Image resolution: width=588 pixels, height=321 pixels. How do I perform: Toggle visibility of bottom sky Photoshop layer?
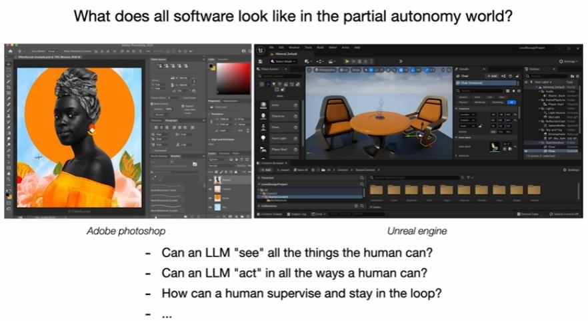click(211, 207)
